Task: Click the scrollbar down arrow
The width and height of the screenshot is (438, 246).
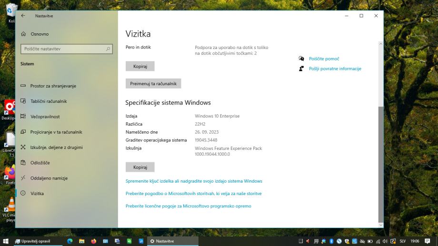Action: [381, 225]
